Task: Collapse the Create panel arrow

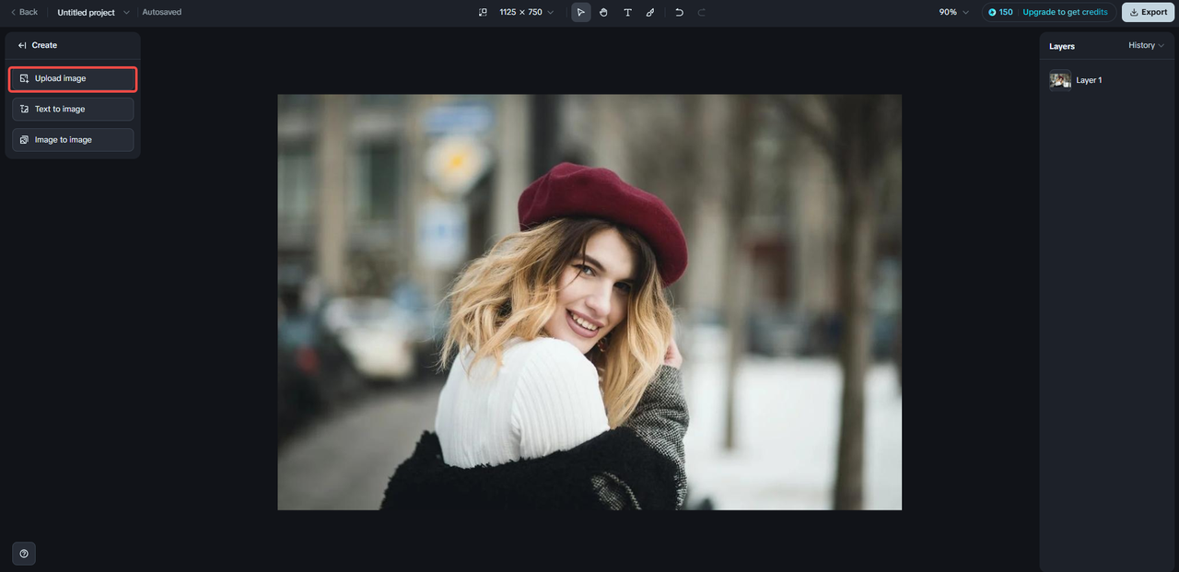Action: tap(22, 45)
